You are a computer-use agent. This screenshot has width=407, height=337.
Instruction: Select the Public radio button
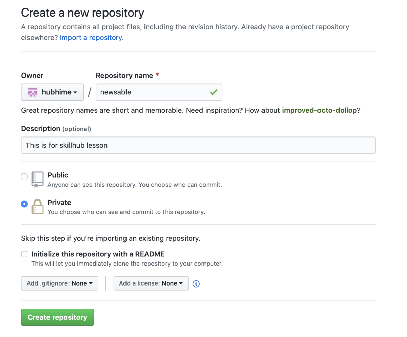24,176
